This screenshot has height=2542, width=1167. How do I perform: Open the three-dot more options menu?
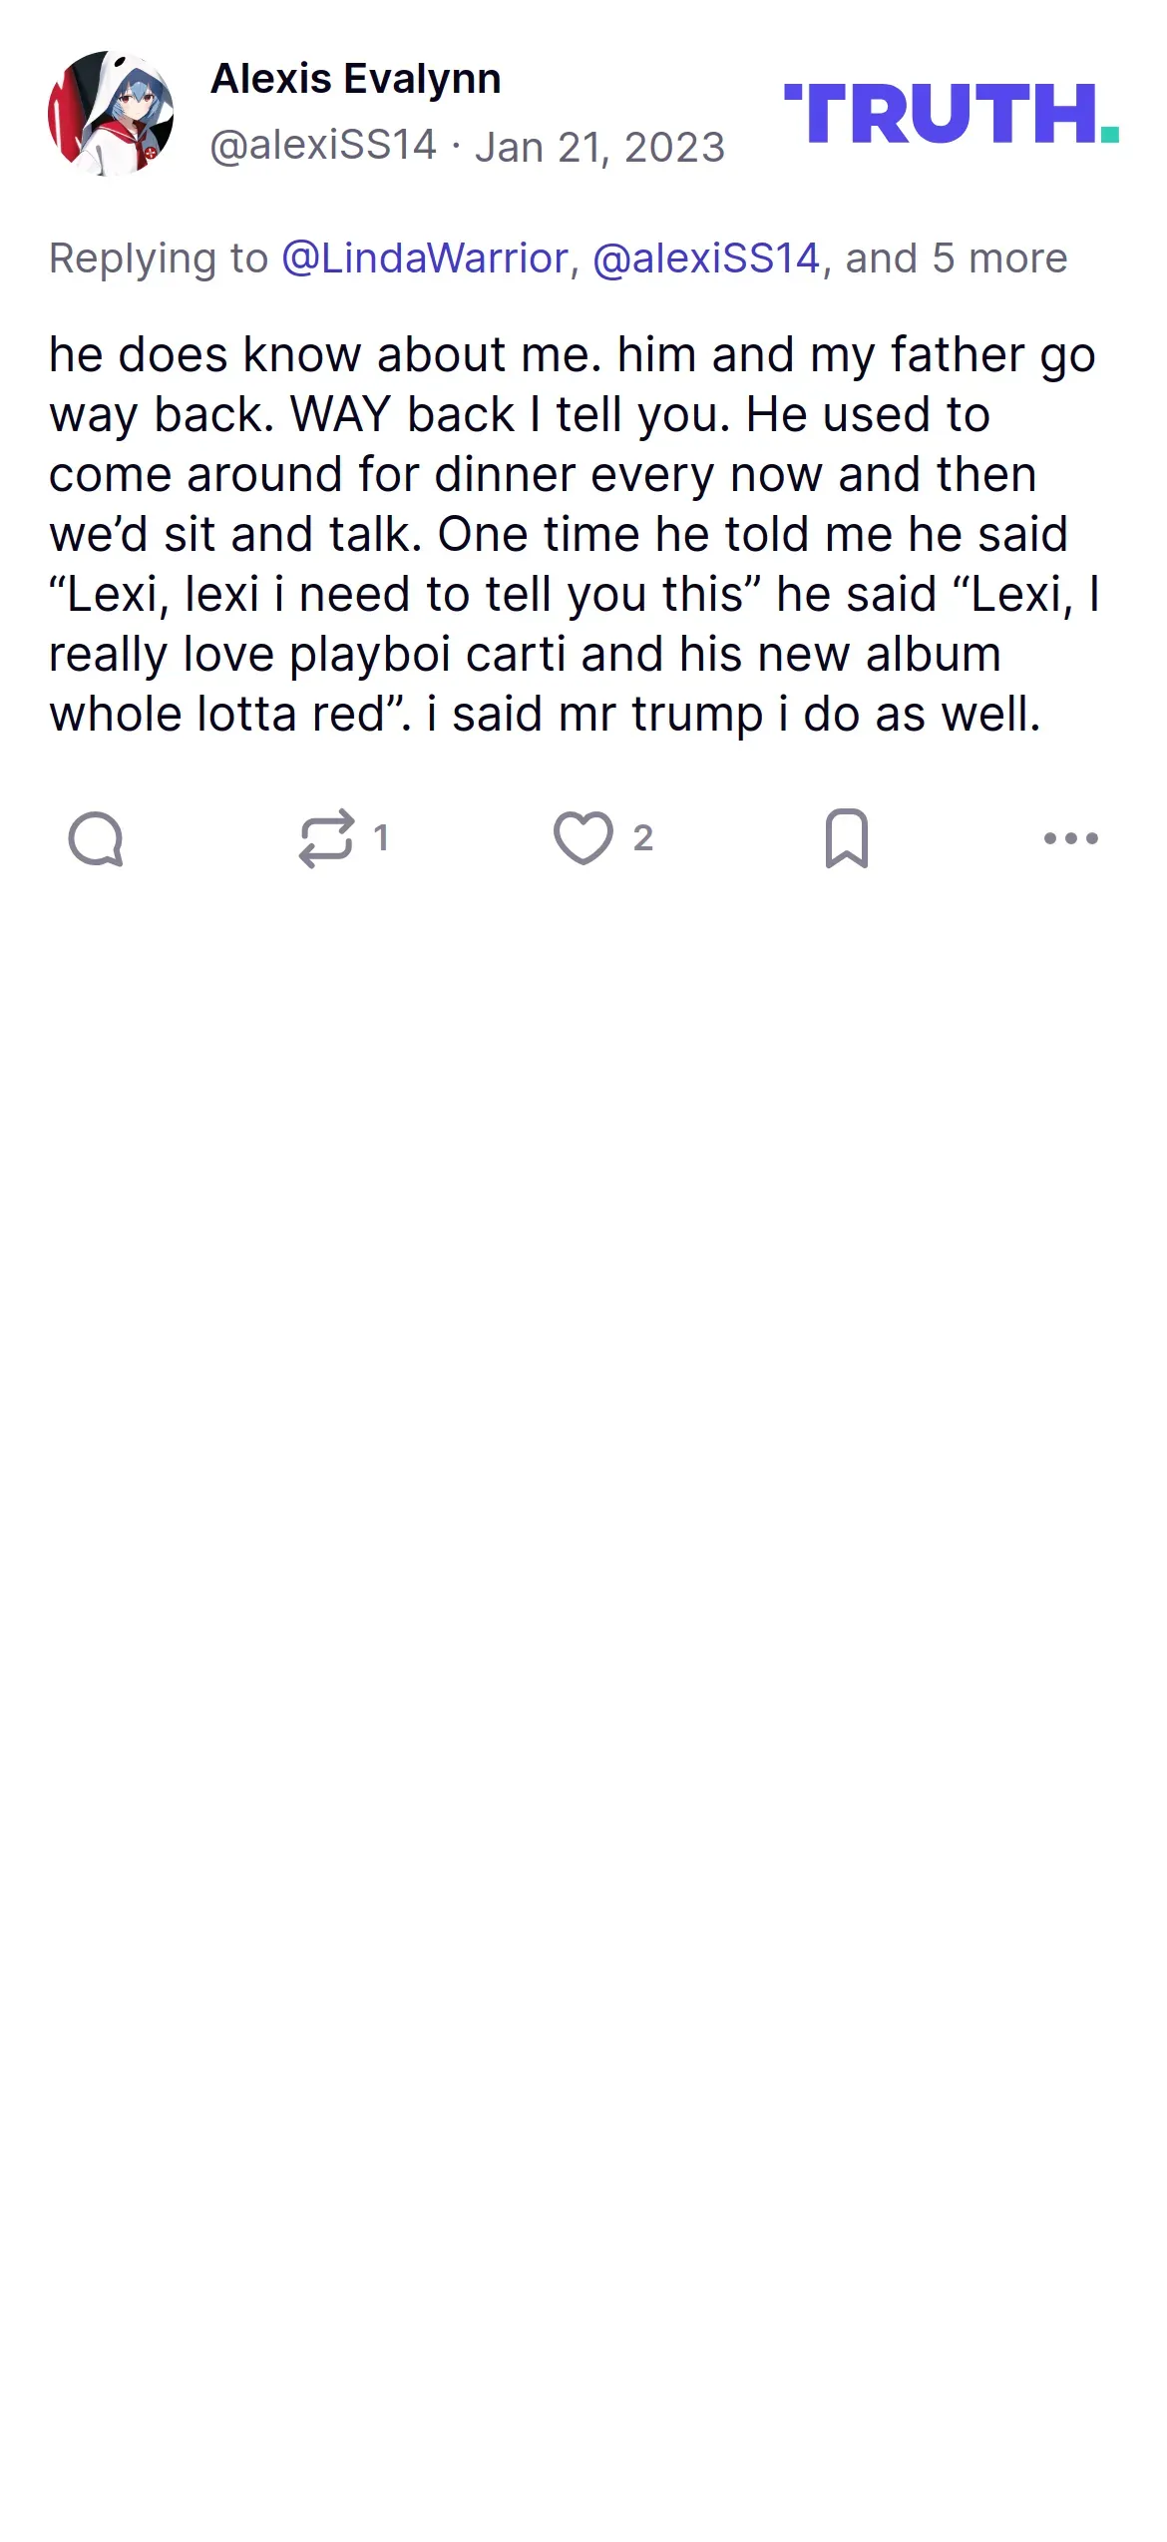pos(1071,838)
